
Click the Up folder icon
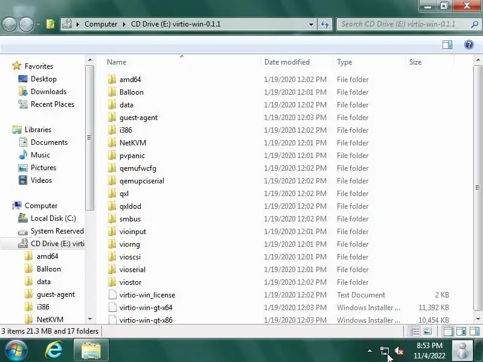coord(51,24)
